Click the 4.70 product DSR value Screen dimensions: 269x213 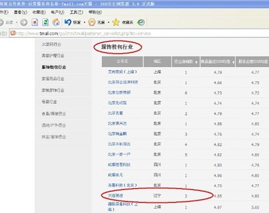[218, 186]
